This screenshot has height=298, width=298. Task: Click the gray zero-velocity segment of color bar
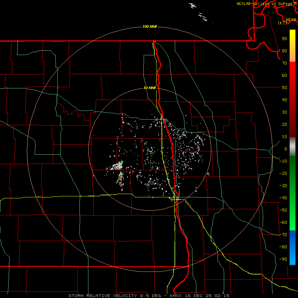[292, 147]
